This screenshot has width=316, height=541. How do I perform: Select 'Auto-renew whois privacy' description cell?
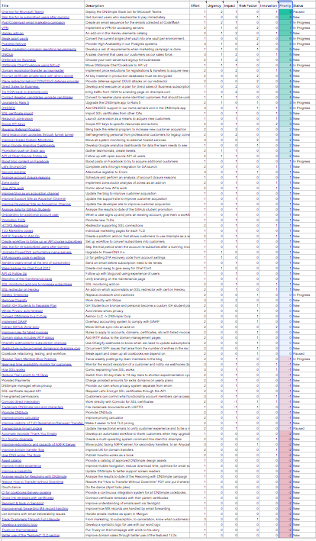click(137, 311)
